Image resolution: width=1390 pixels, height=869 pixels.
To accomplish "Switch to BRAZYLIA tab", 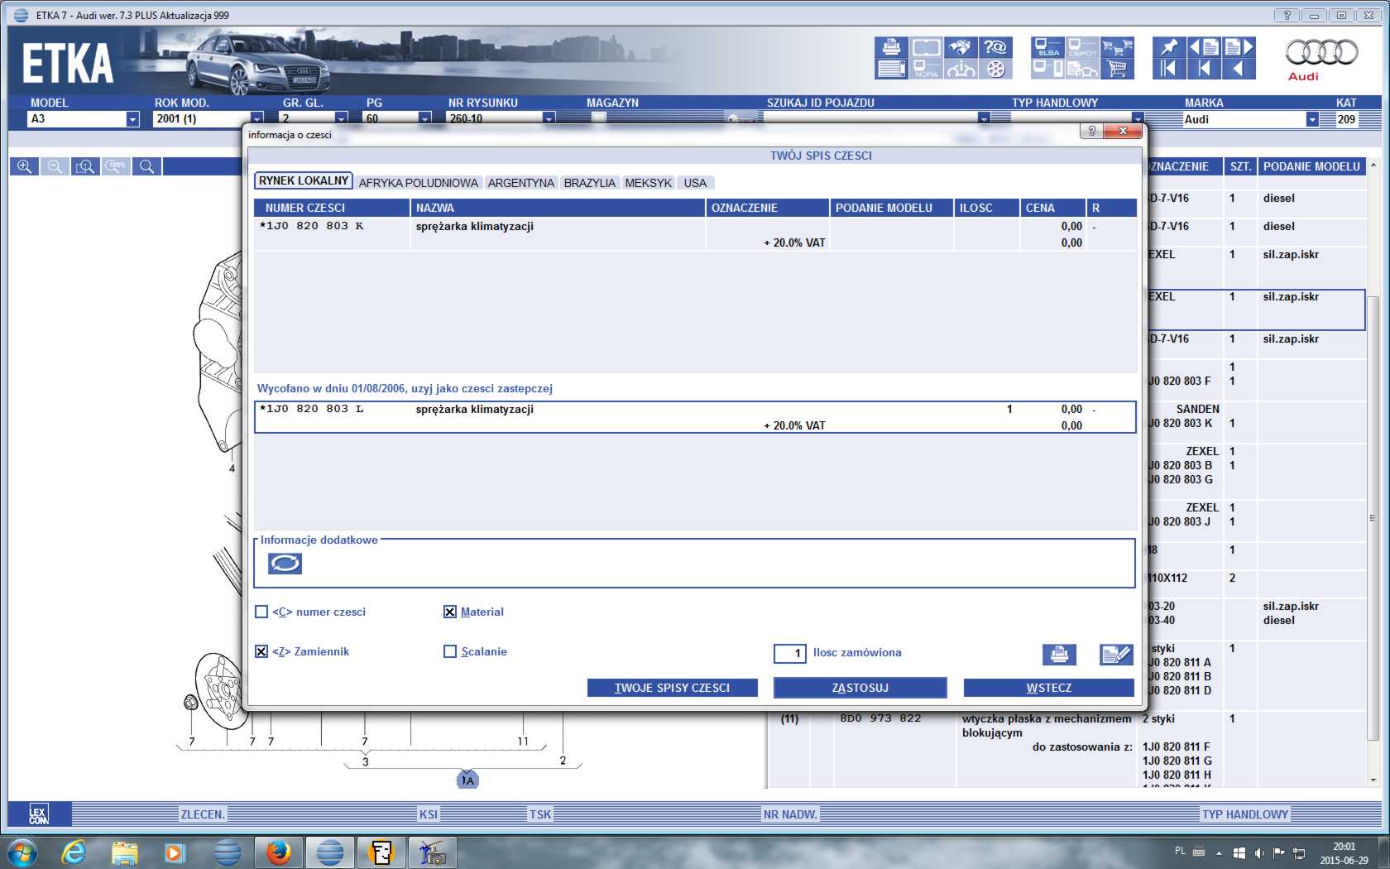I will click(x=590, y=183).
